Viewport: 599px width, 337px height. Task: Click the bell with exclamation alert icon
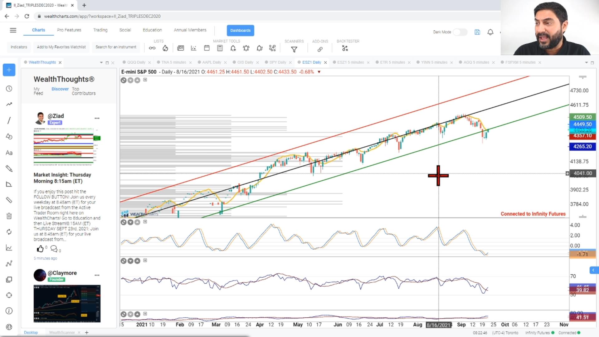pyautogui.click(x=260, y=48)
